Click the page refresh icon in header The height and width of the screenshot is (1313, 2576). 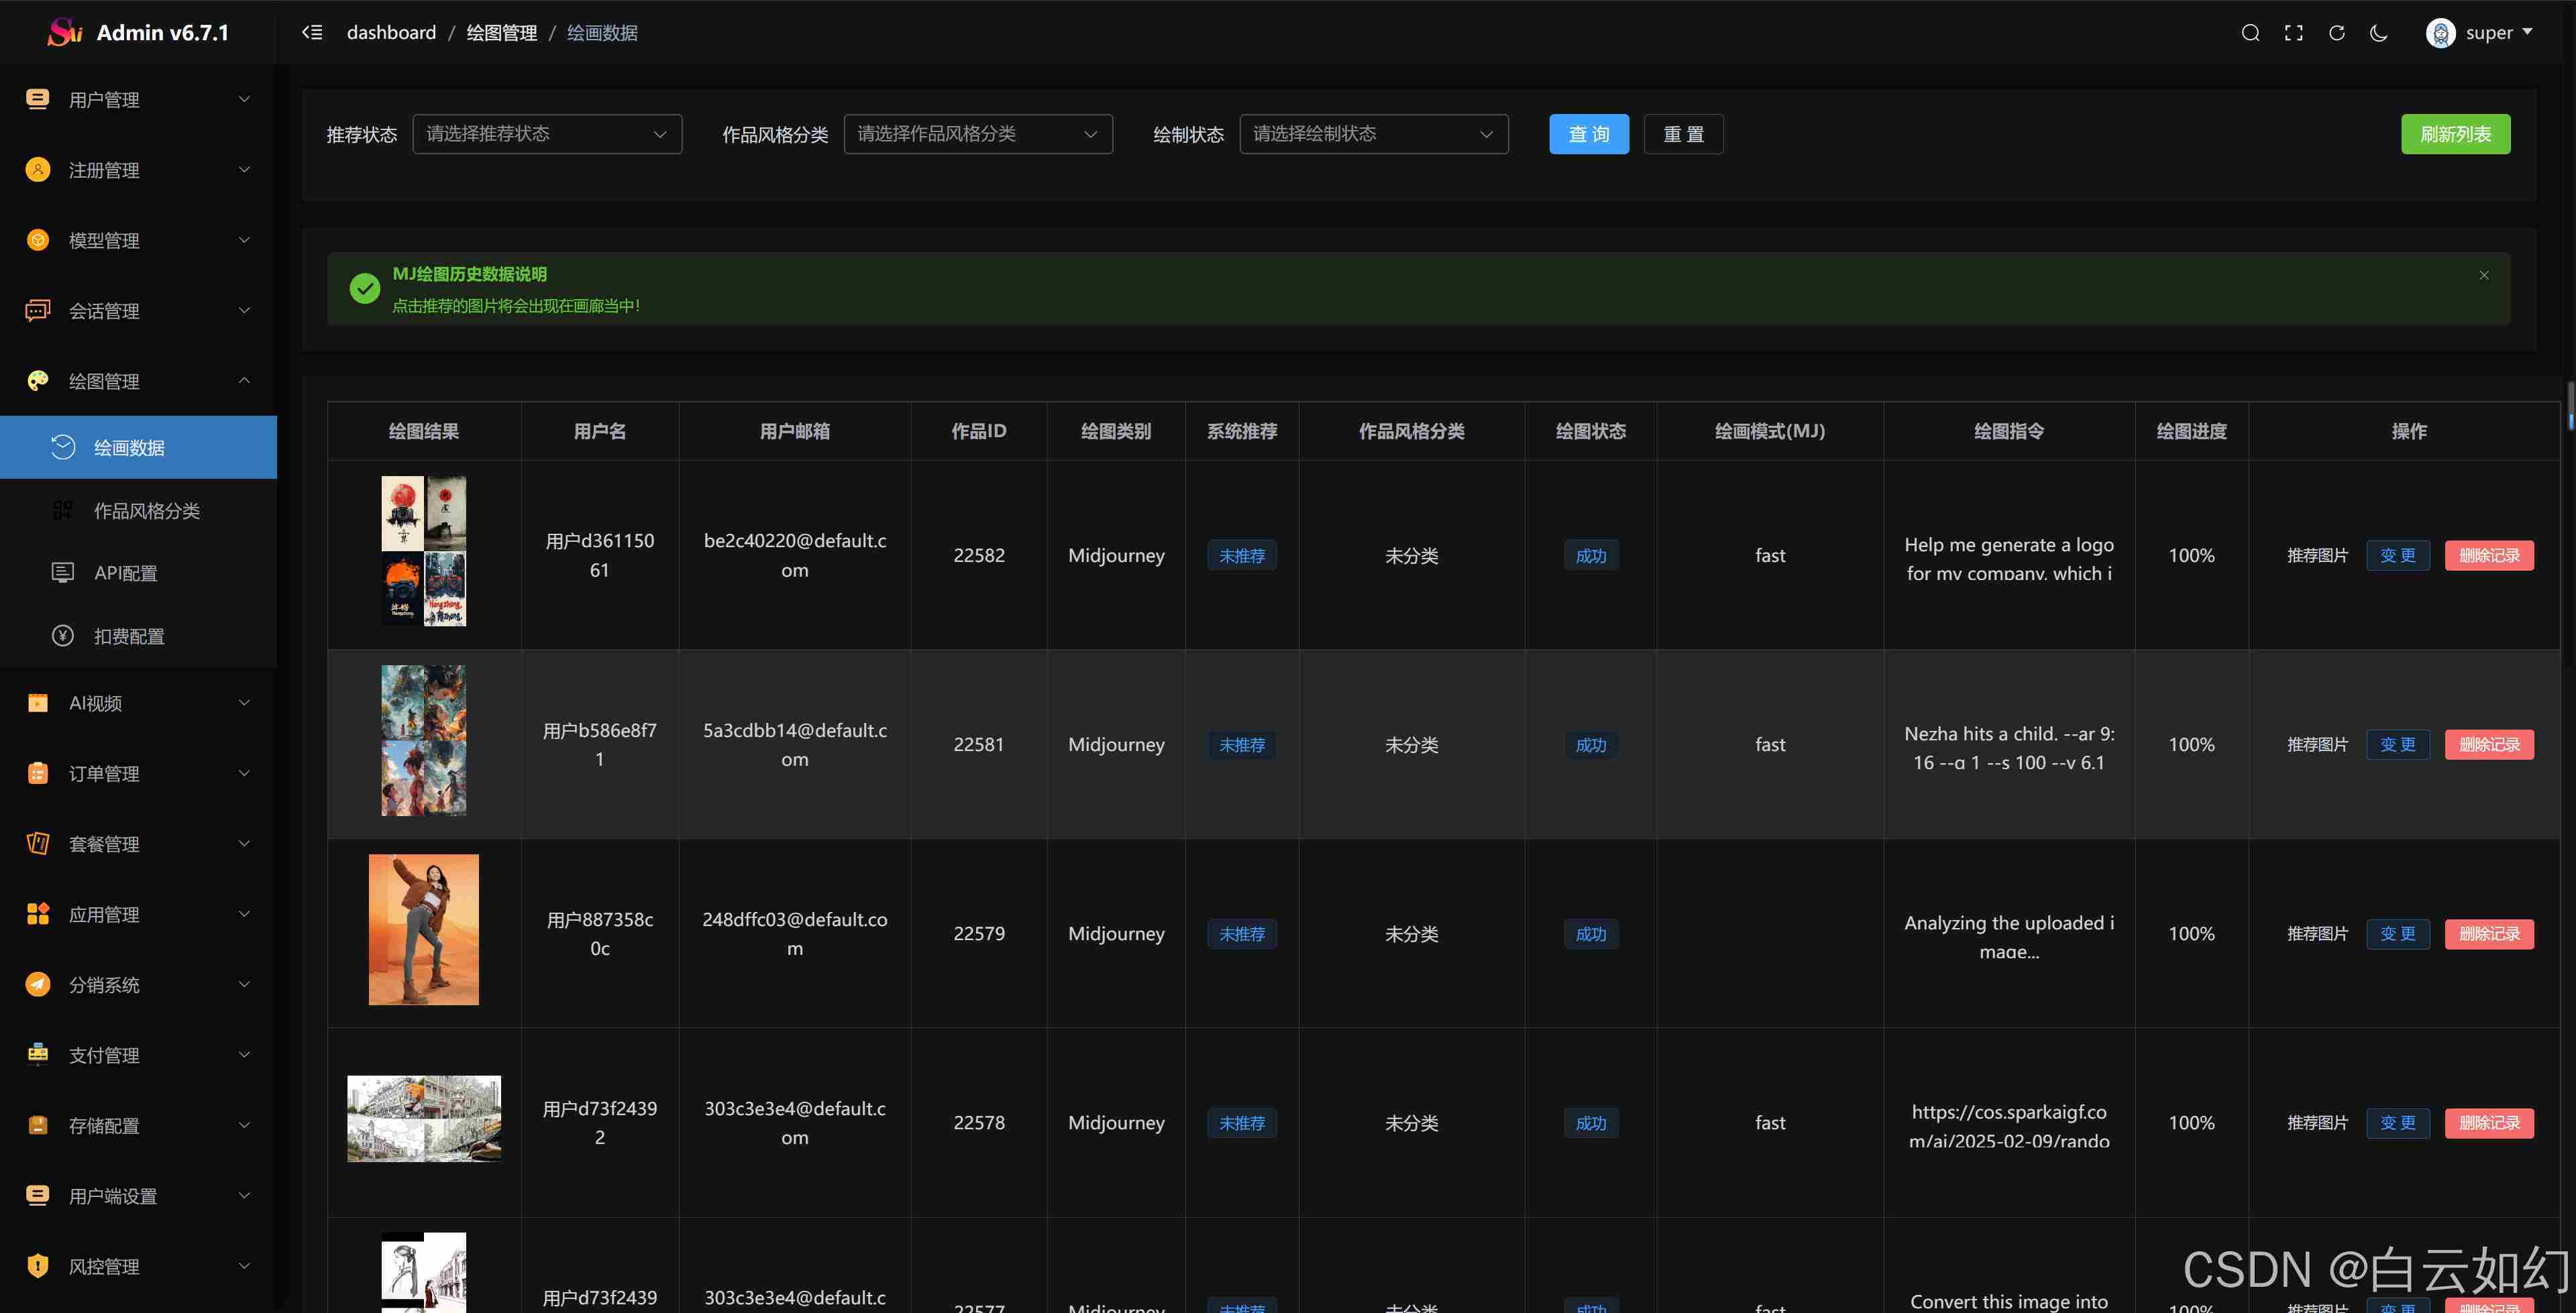[2336, 33]
